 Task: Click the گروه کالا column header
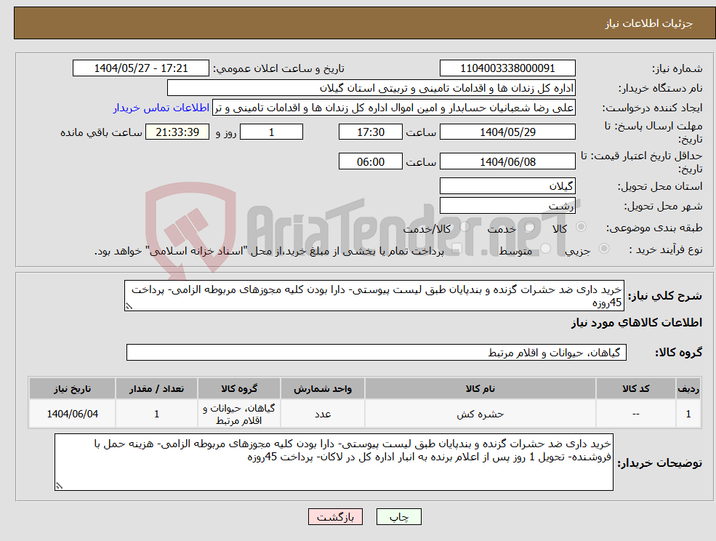coord(239,389)
